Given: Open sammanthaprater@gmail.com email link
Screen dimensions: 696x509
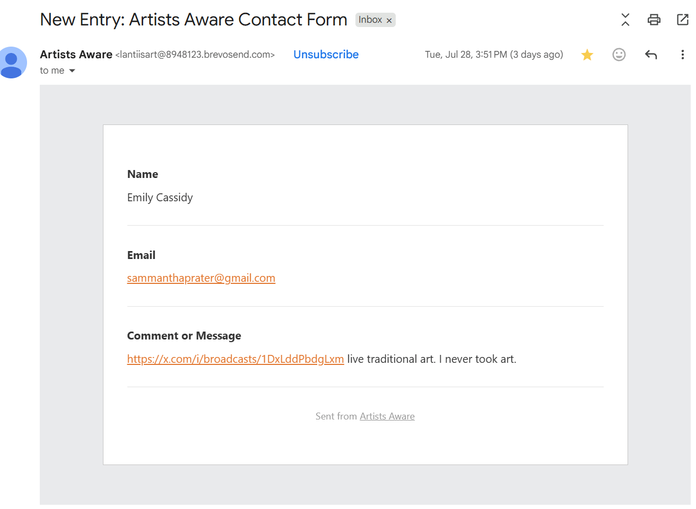Looking at the screenshot, I should (201, 278).
